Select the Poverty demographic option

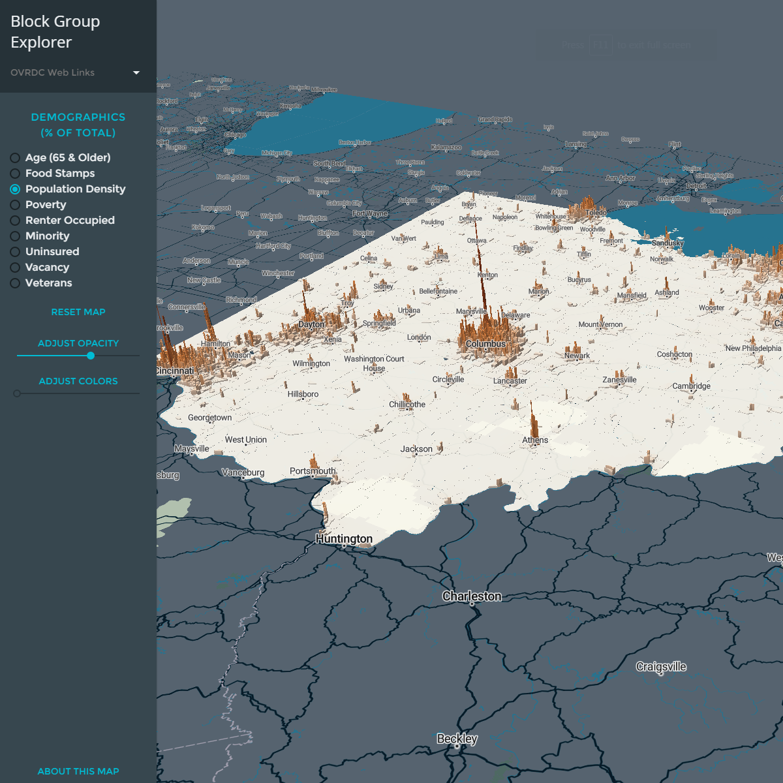[x=14, y=204]
